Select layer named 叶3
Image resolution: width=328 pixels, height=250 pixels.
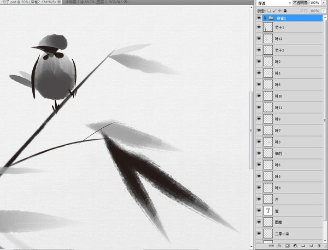[x=293, y=142]
